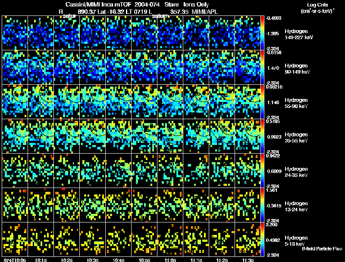Click the 1.561 colorbar value

(272, 190)
